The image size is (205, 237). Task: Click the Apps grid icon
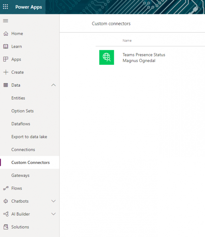point(5,59)
